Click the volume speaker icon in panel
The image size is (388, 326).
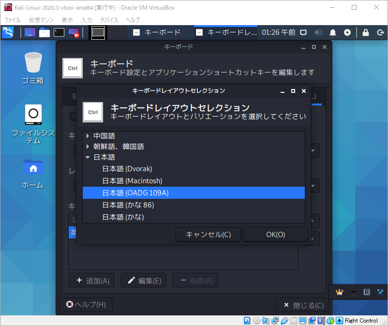coord(318,32)
